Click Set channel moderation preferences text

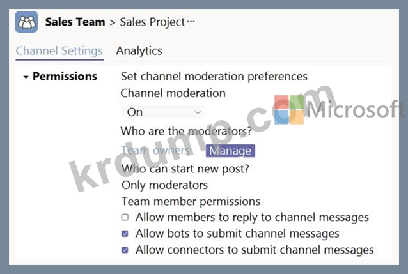[214, 77]
